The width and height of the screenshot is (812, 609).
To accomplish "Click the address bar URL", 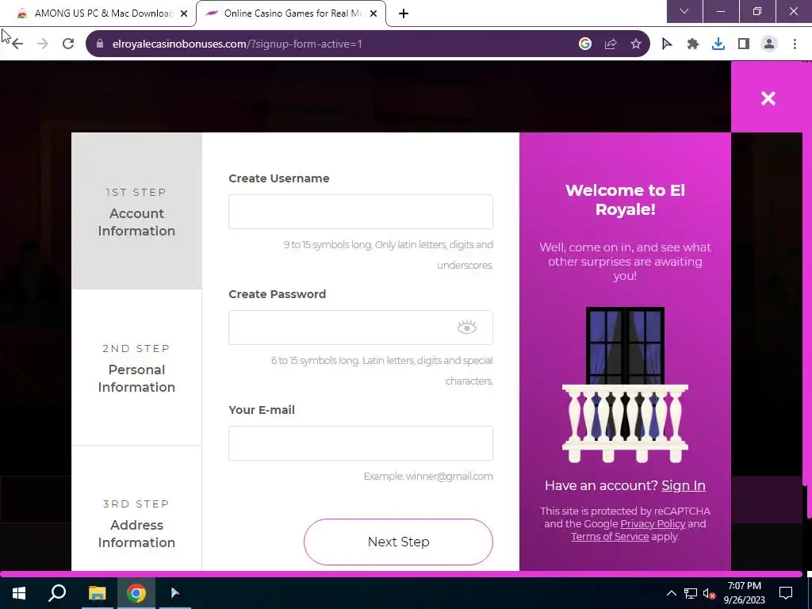I will click(x=236, y=44).
